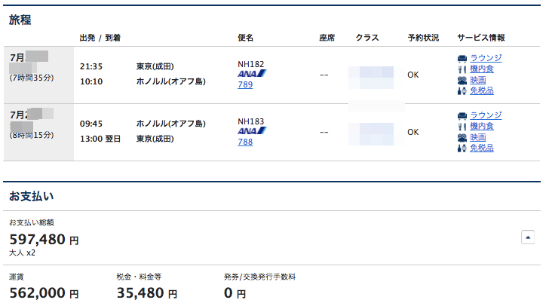Click the in-flight meal cutlery icon for NH182

click(462, 69)
